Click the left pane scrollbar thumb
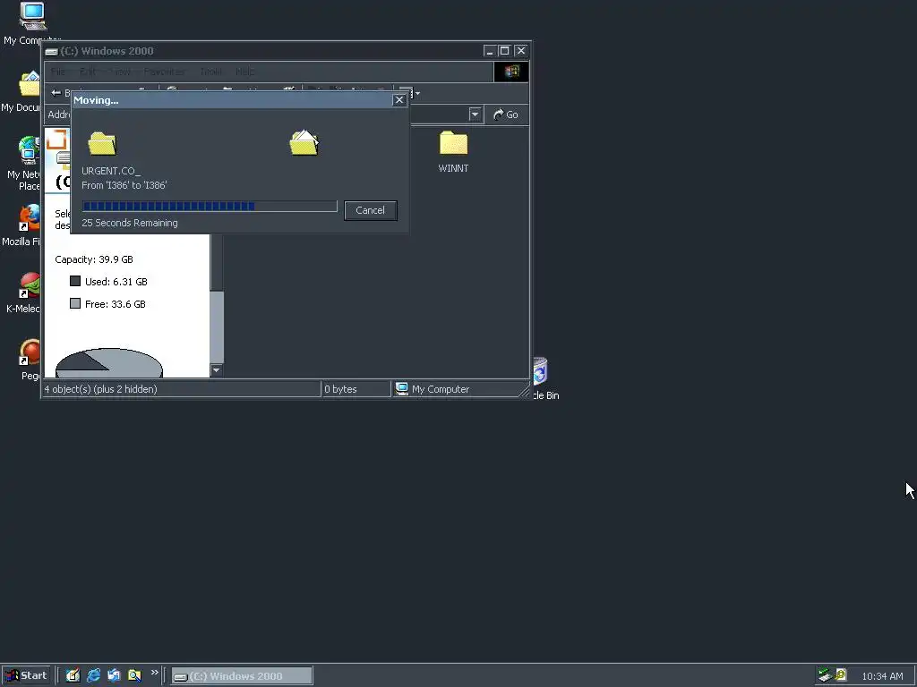Image resolution: width=917 pixels, height=687 pixels. click(x=217, y=326)
